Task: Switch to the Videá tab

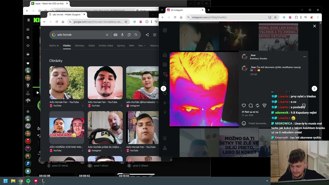Action: coord(92,45)
